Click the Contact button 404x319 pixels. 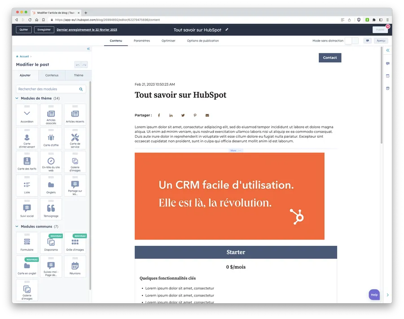[330, 58]
